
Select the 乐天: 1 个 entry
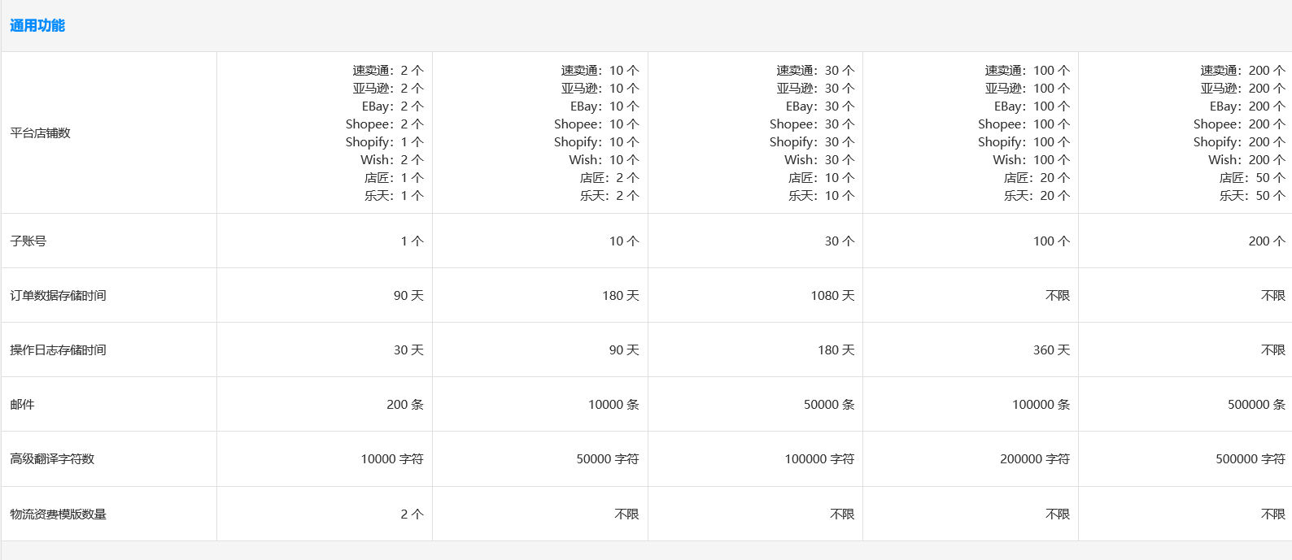tap(394, 196)
